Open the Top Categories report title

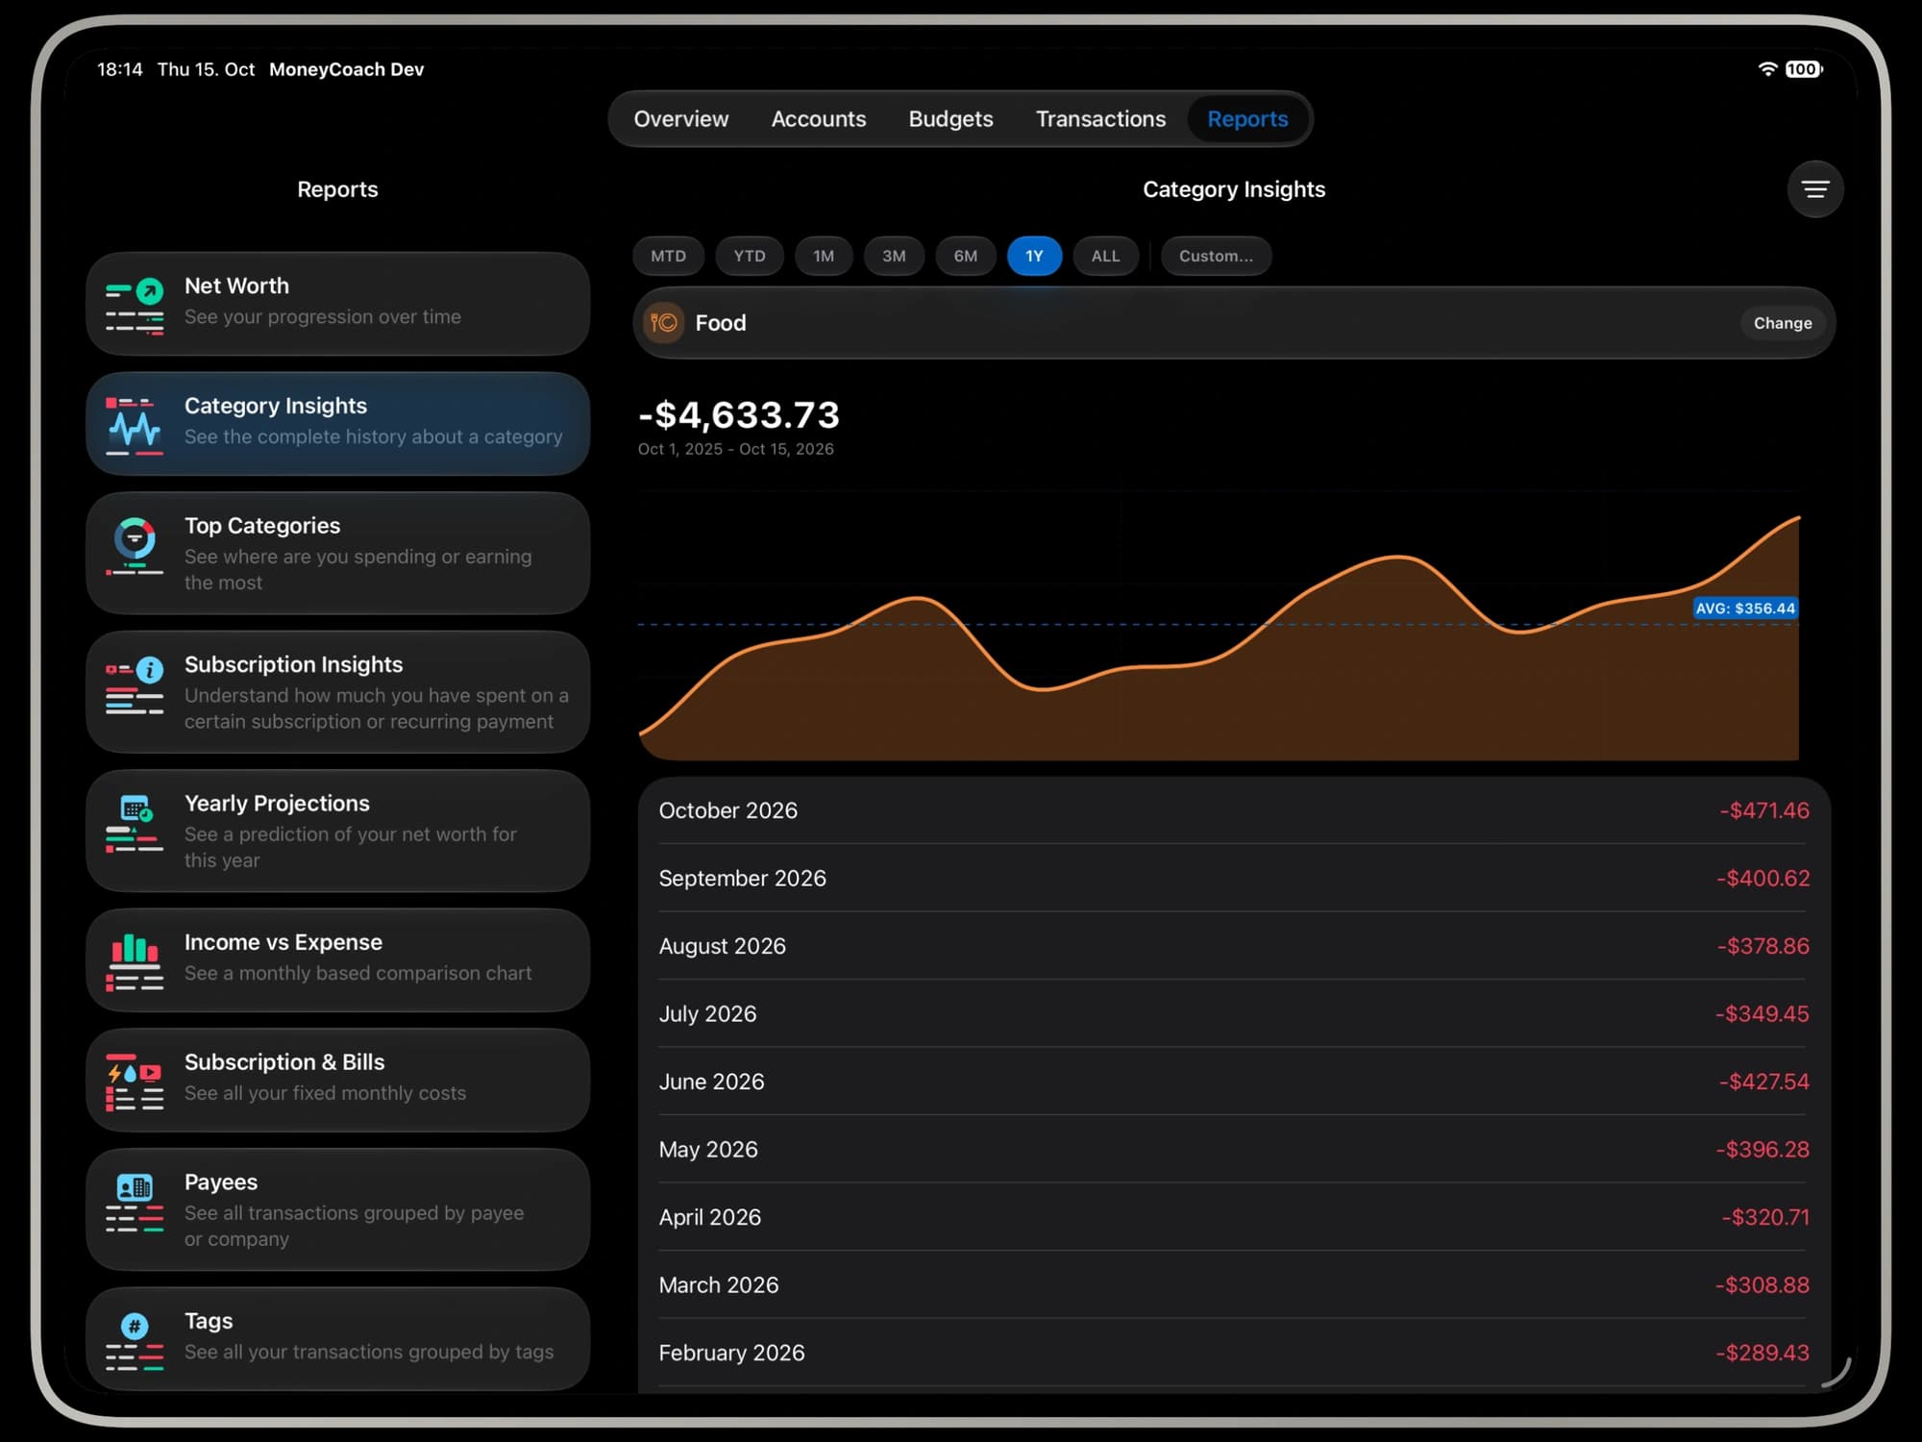(262, 526)
